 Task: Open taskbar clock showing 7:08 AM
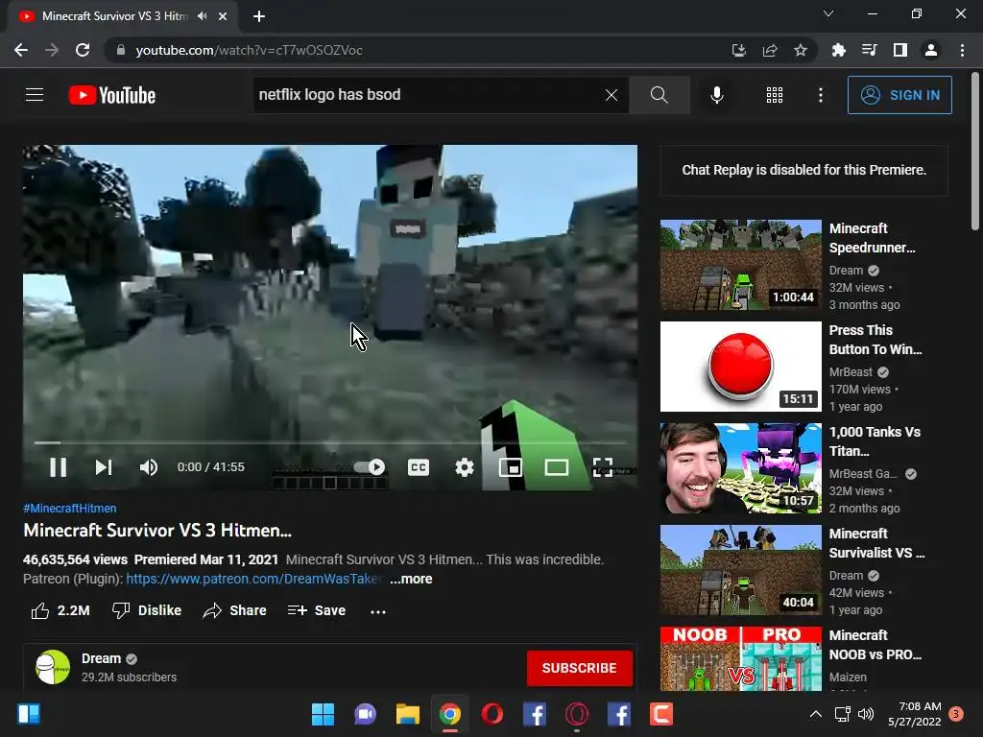[914, 714]
